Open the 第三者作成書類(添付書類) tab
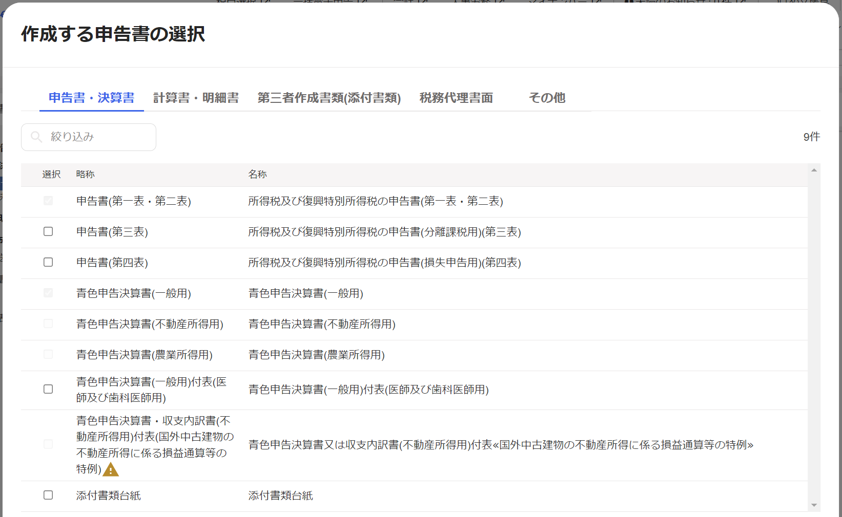 [329, 98]
